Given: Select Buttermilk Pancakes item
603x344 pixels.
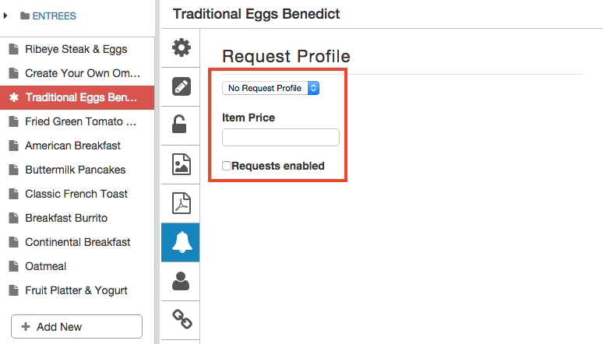Looking at the screenshot, I should coord(77,170).
